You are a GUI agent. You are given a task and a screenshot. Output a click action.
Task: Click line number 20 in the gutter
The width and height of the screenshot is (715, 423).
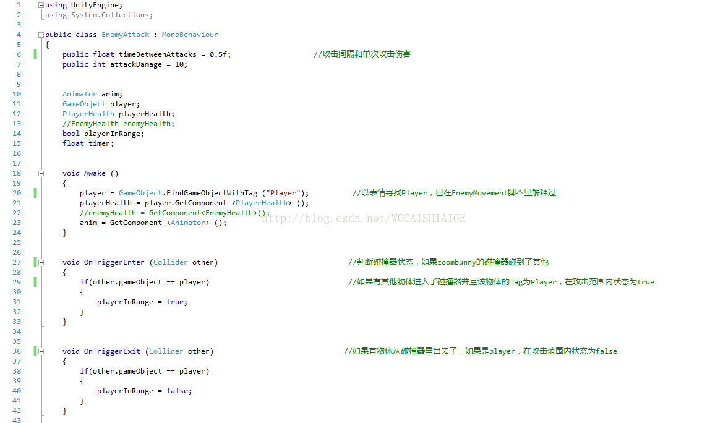(x=17, y=193)
